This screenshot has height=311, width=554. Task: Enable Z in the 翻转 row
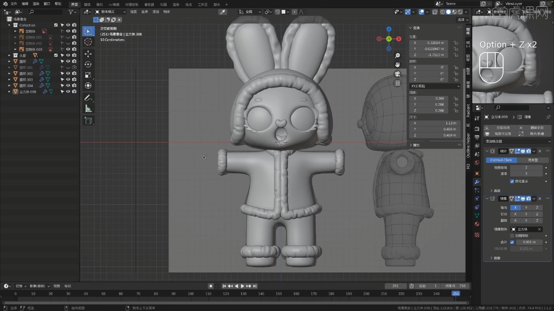coord(537,221)
